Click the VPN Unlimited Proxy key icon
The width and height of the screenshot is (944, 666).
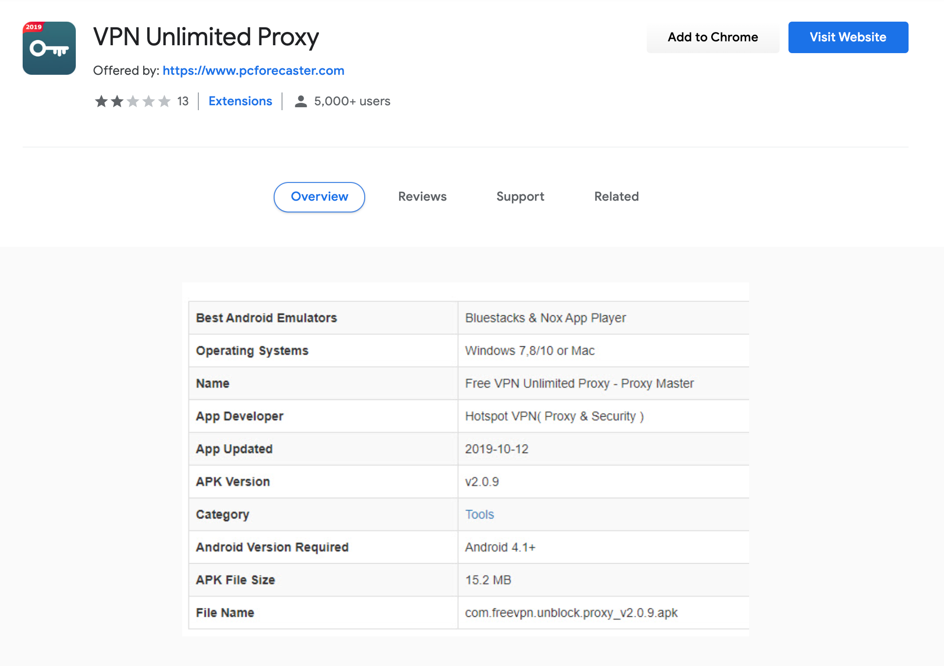point(49,48)
